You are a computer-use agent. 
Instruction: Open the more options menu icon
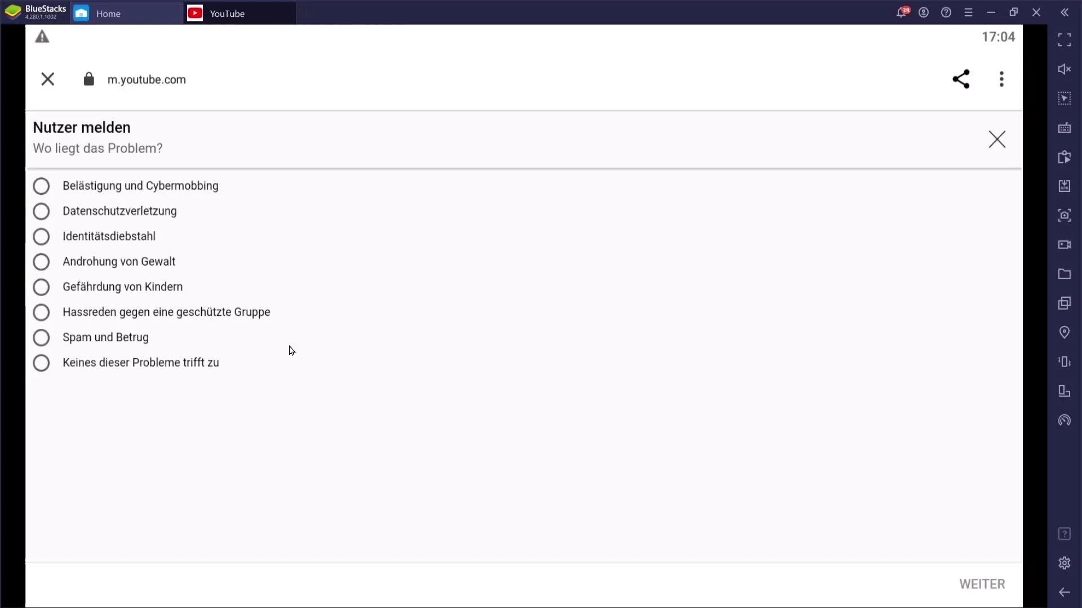pyautogui.click(x=1002, y=79)
